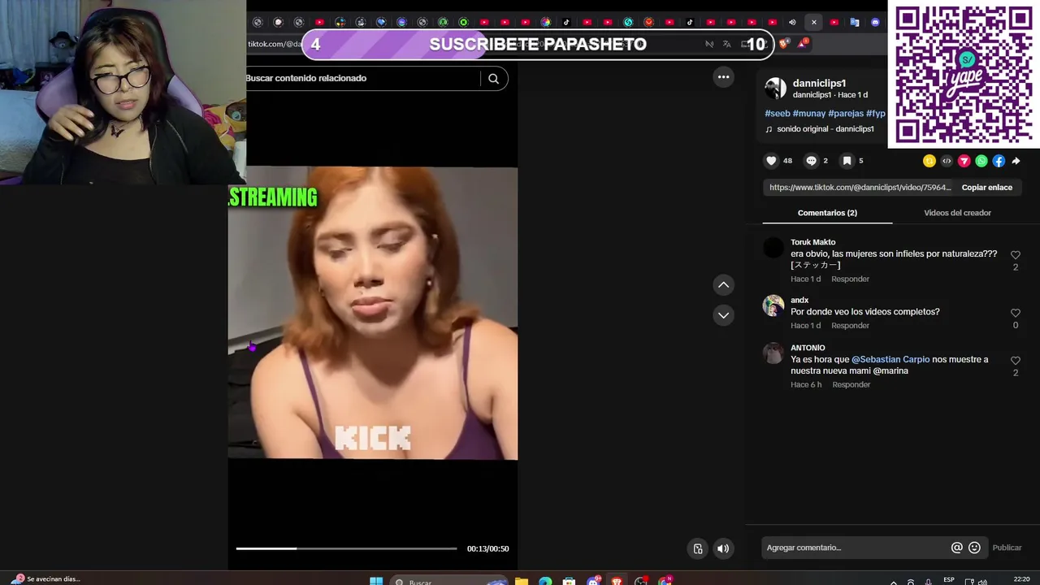
Task: Open #parejas hashtag
Action: pos(846,114)
